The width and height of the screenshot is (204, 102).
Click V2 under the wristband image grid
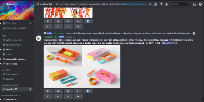click(58, 96)
